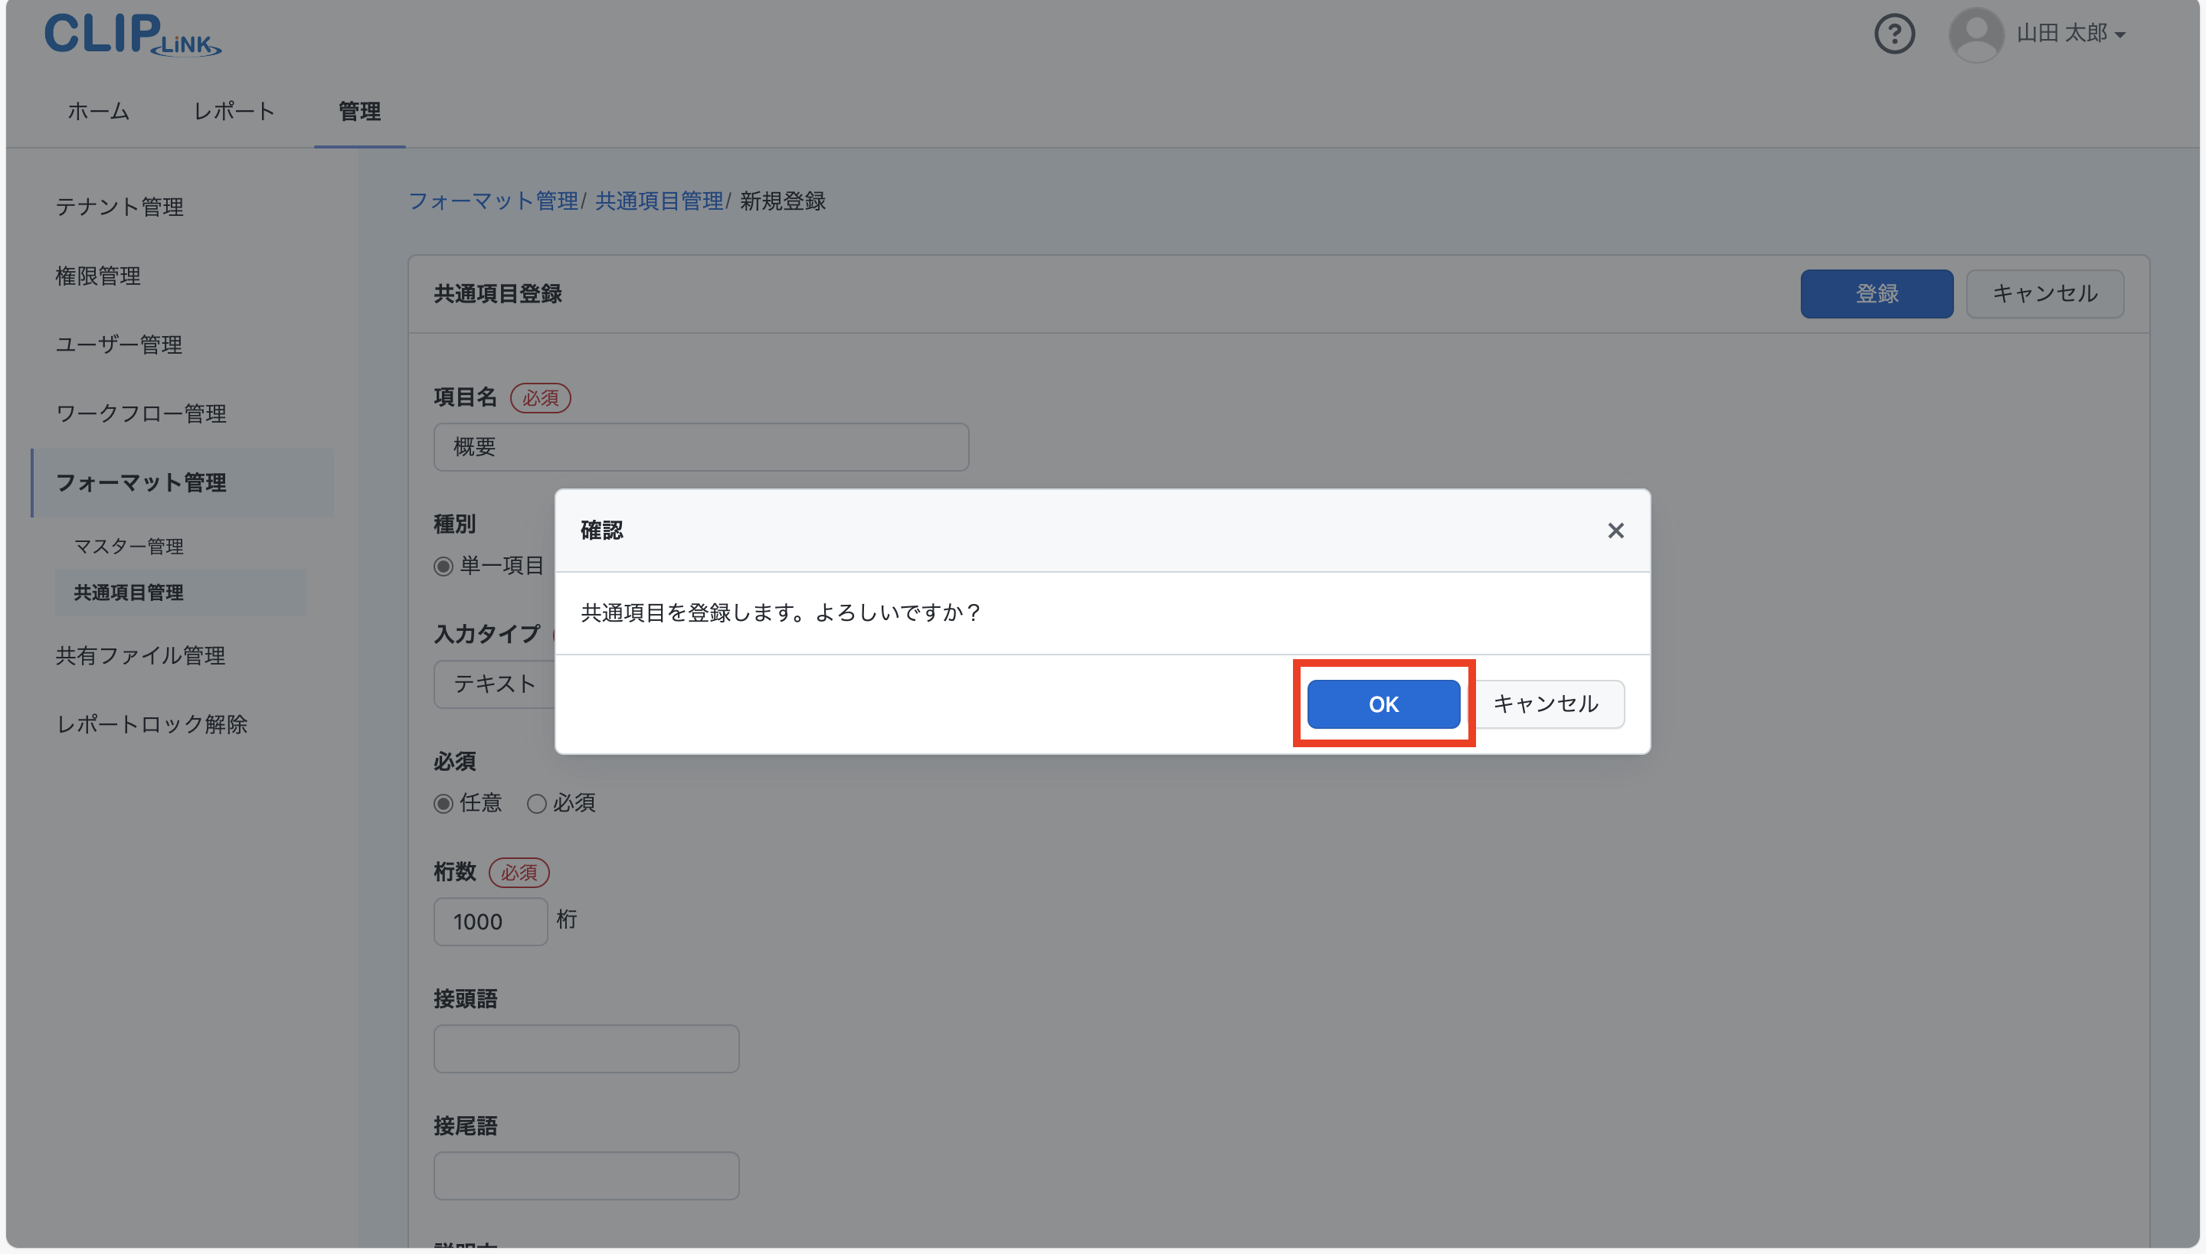
Task: Click the 桁数 input showing 1000
Action: point(489,921)
